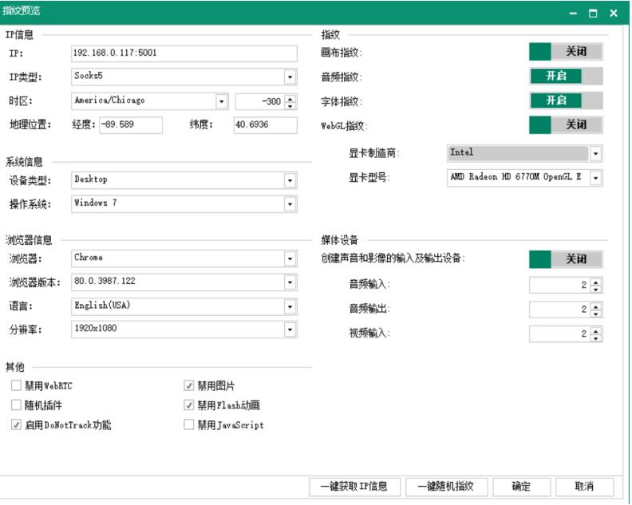Click the 确定 confirm button
This screenshot has width=632, height=505.
click(521, 487)
